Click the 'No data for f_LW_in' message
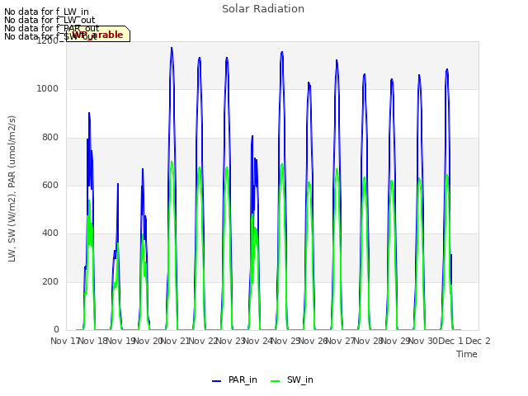528x396 pixels. 46,12
